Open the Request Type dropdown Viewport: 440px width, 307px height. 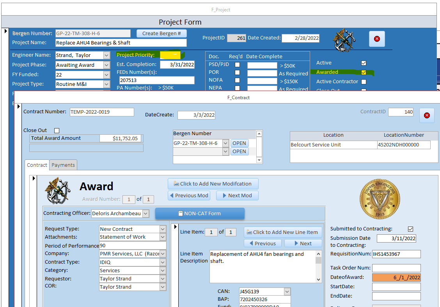tap(163, 229)
